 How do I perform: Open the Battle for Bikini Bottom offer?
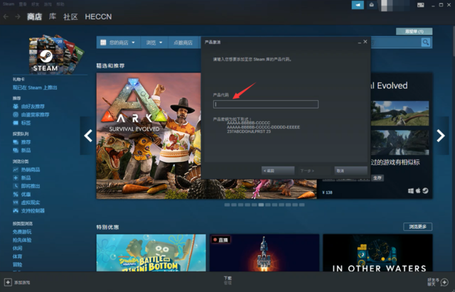(151, 253)
